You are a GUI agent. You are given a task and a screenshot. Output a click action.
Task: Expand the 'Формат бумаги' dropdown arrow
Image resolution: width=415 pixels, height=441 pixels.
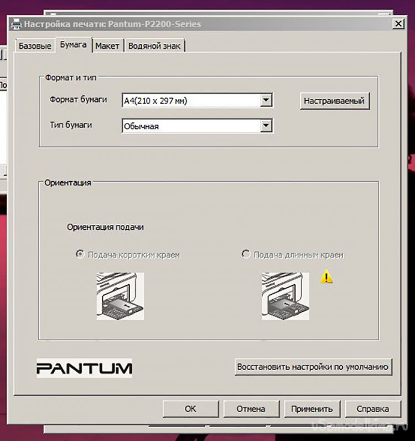266,100
